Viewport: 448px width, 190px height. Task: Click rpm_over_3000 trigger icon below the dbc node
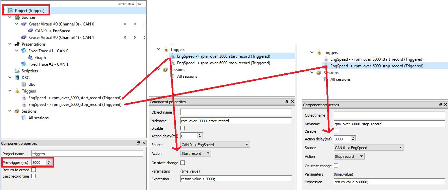(x=24, y=98)
